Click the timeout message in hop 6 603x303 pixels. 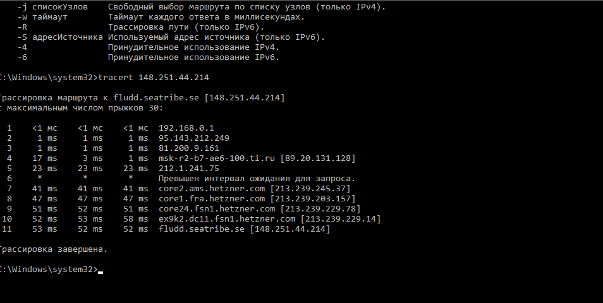(x=257, y=179)
